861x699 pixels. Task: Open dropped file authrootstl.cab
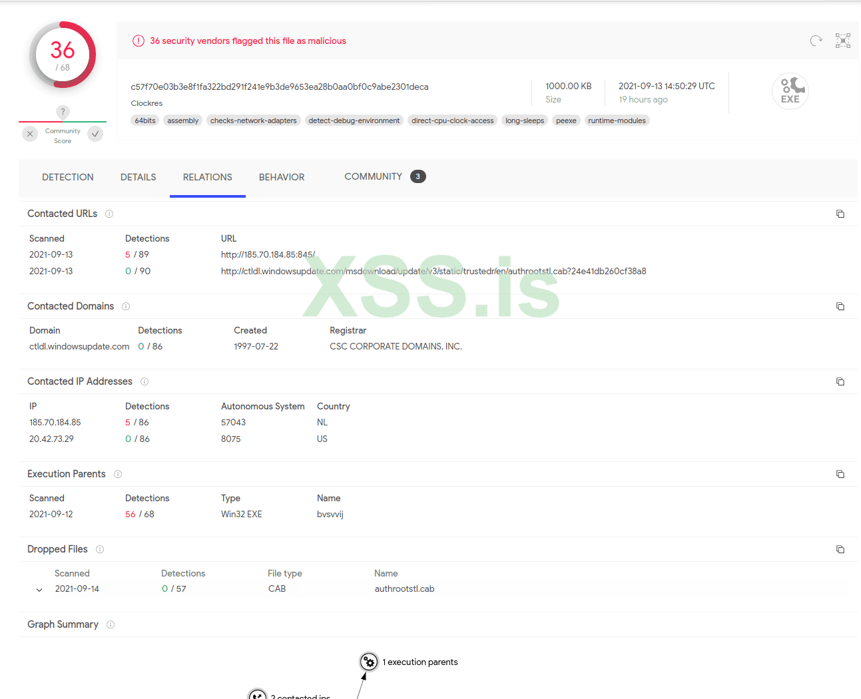tap(405, 588)
